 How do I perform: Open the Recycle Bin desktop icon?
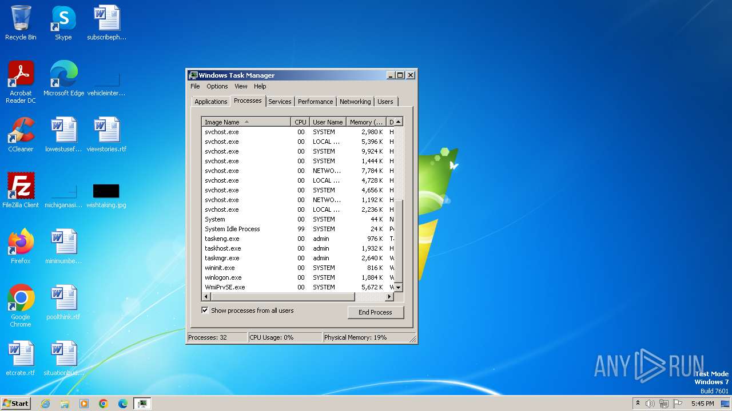(x=21, y=23)
